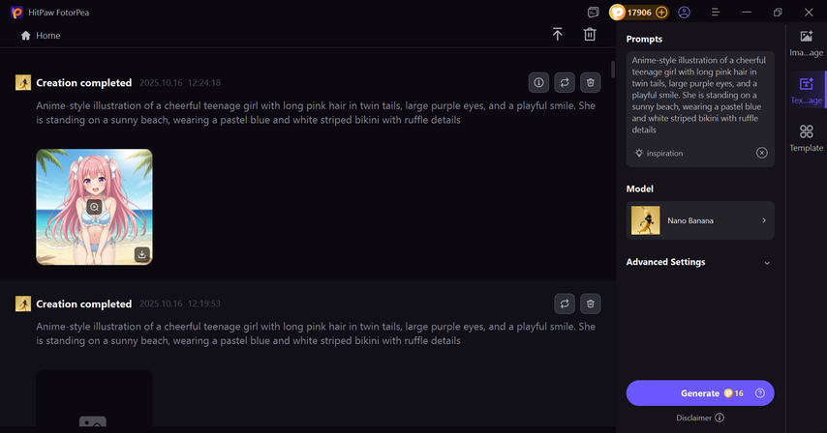Image resolution: width=827 pixels, height=433 pixels.
Task: Click the Nano Banana model thumbnail
Action: [646, 220]
